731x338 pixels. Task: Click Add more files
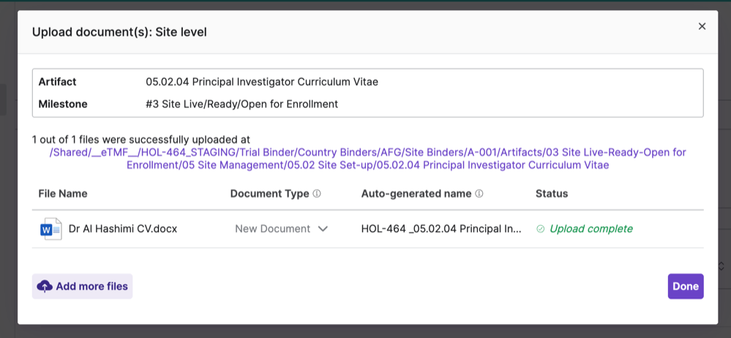point(83,286)
